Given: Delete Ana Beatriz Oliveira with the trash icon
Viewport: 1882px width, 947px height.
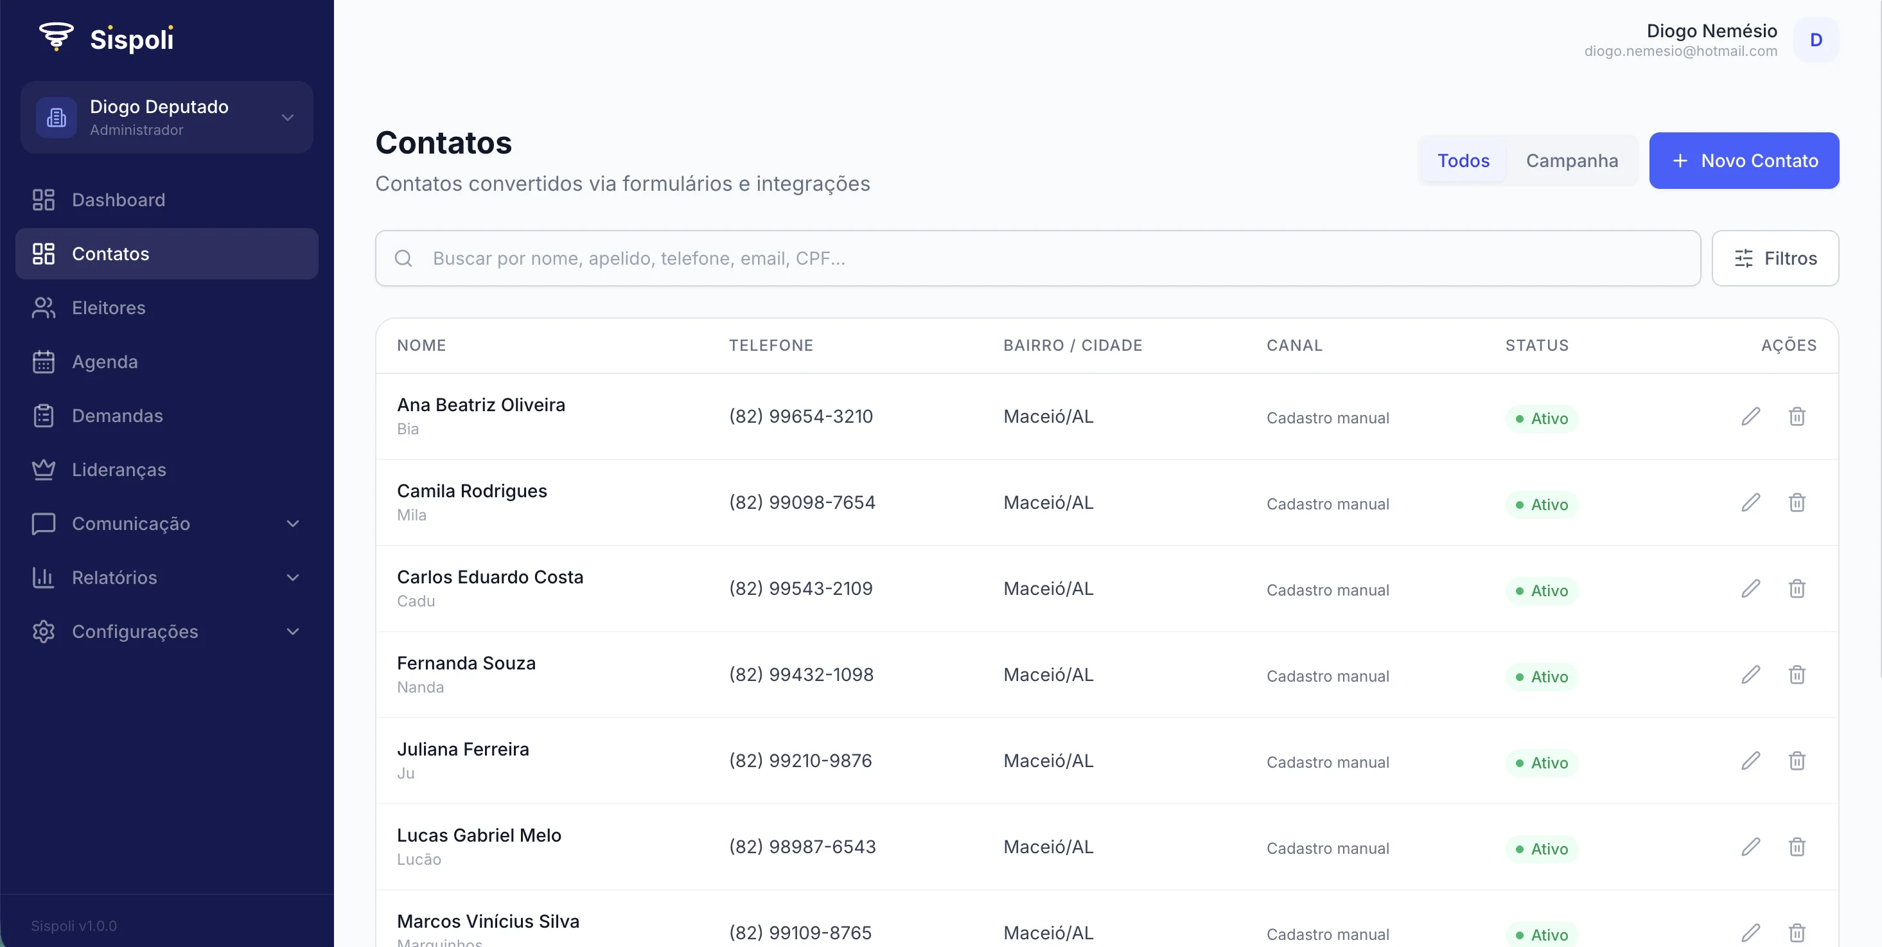Looking at the screenshot, I should (x=1797, y=416).
